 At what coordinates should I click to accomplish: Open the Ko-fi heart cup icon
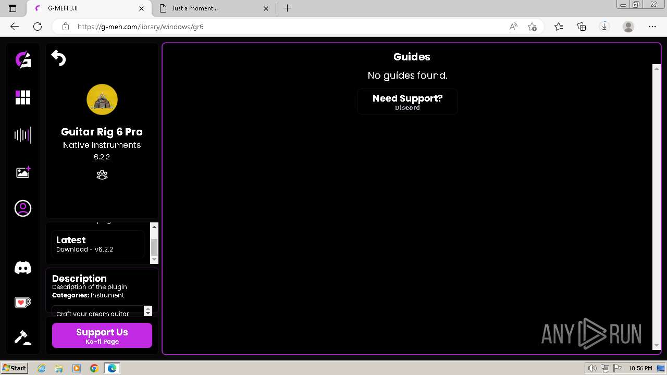[23, 302]
